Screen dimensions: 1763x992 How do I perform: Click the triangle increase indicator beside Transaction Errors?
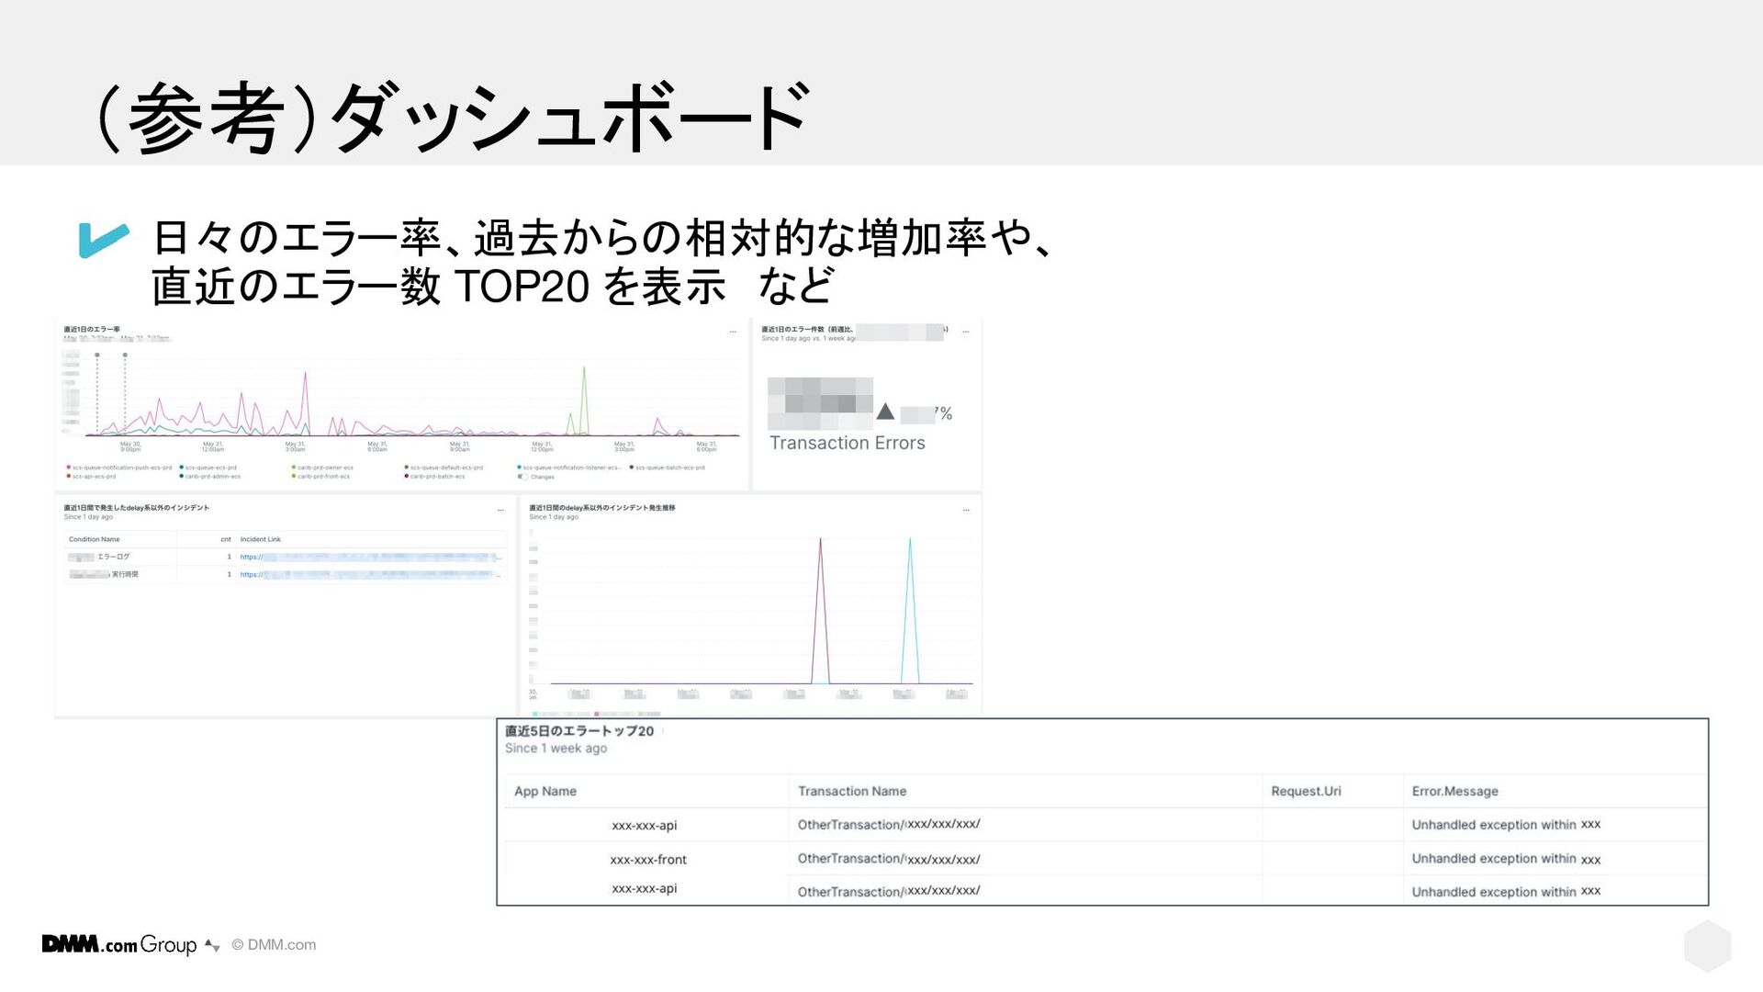pyautogui.click(x=885, y=411)
